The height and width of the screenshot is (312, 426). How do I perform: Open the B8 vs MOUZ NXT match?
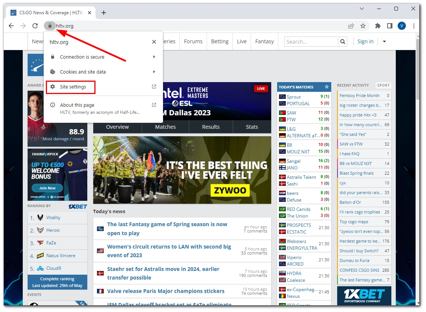304,148
